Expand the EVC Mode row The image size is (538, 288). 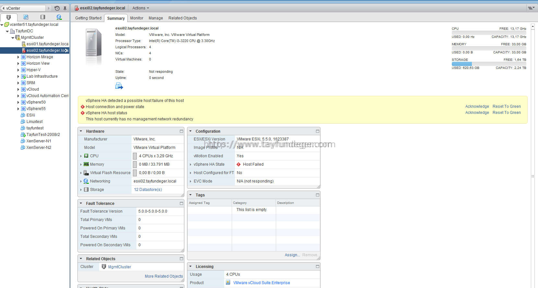[191, 181]
